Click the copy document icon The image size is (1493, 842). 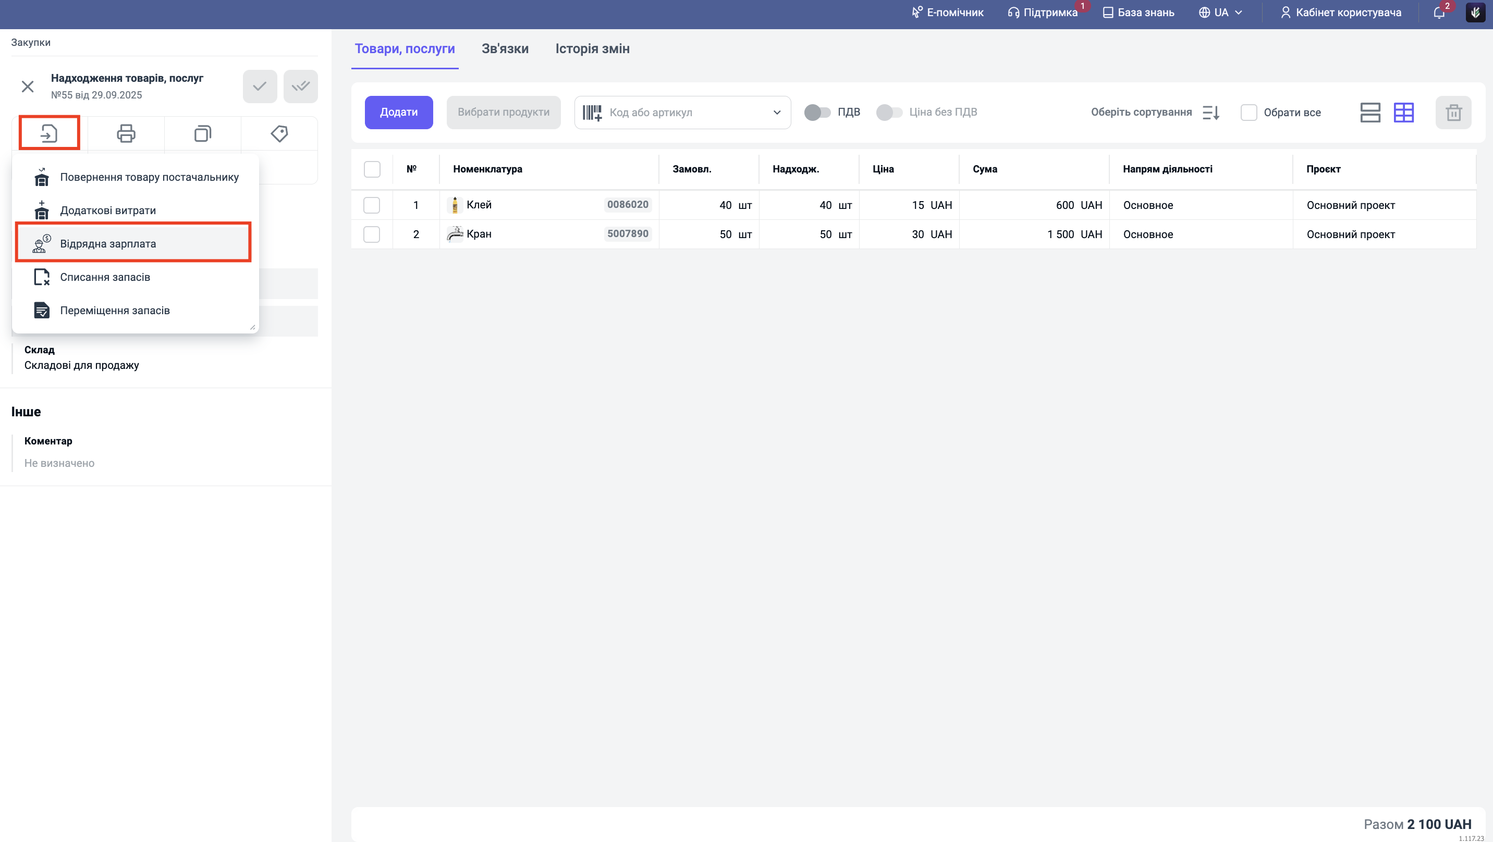(202, 134)
